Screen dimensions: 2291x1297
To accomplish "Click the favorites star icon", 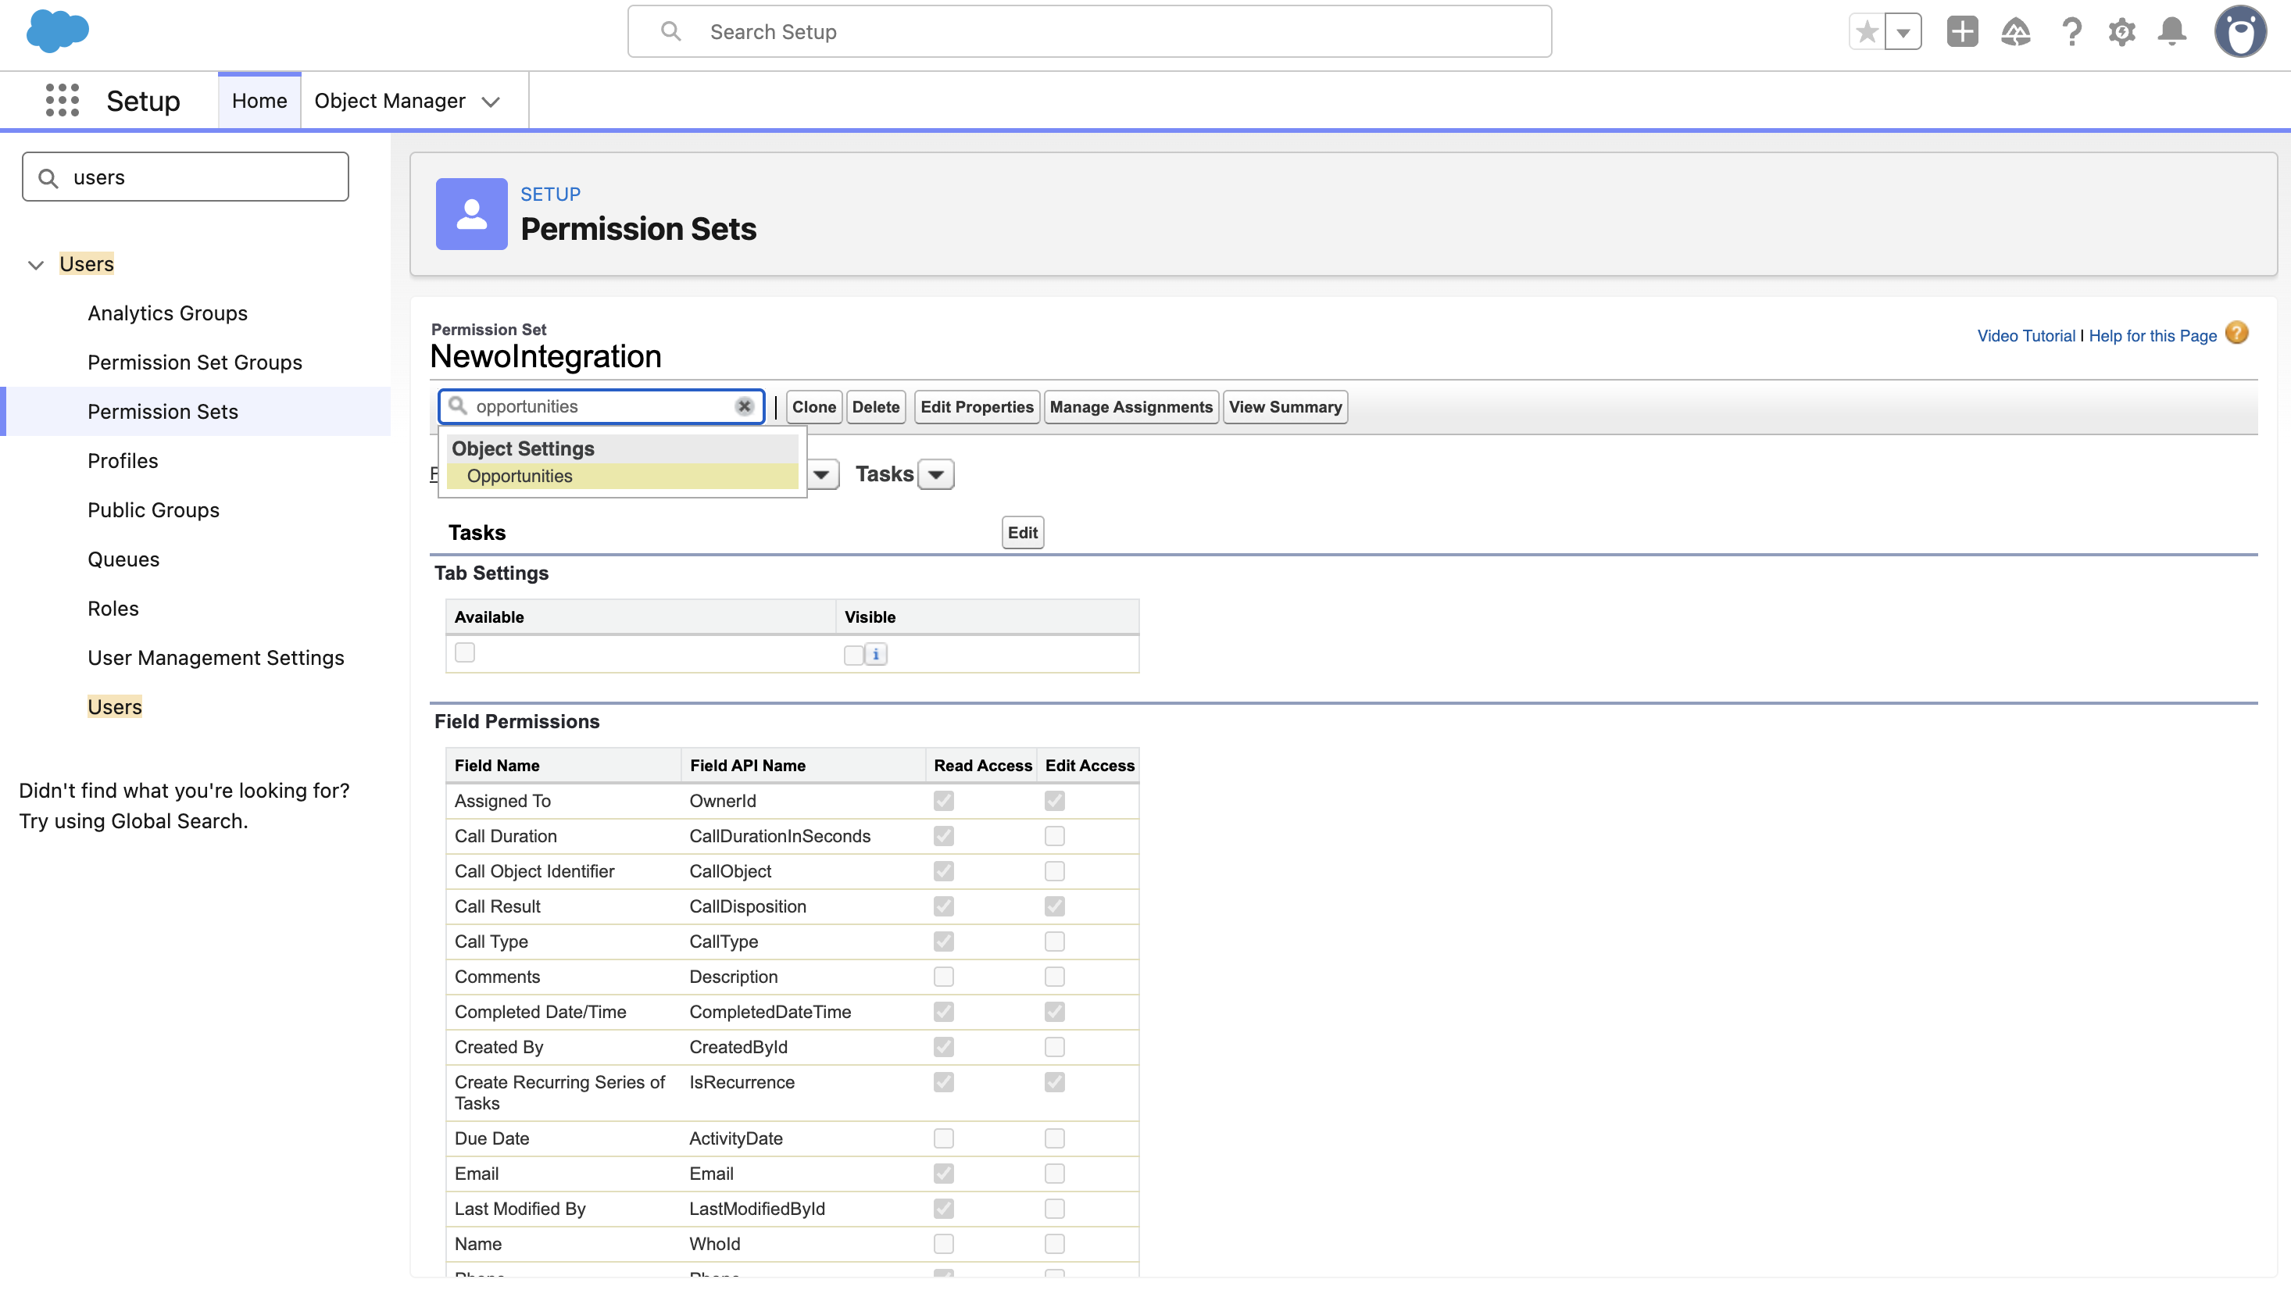I will tap(1867, 32).
